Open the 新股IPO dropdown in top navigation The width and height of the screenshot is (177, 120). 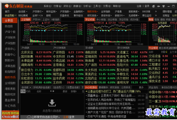pyautogui.click(x=120, y=15)
